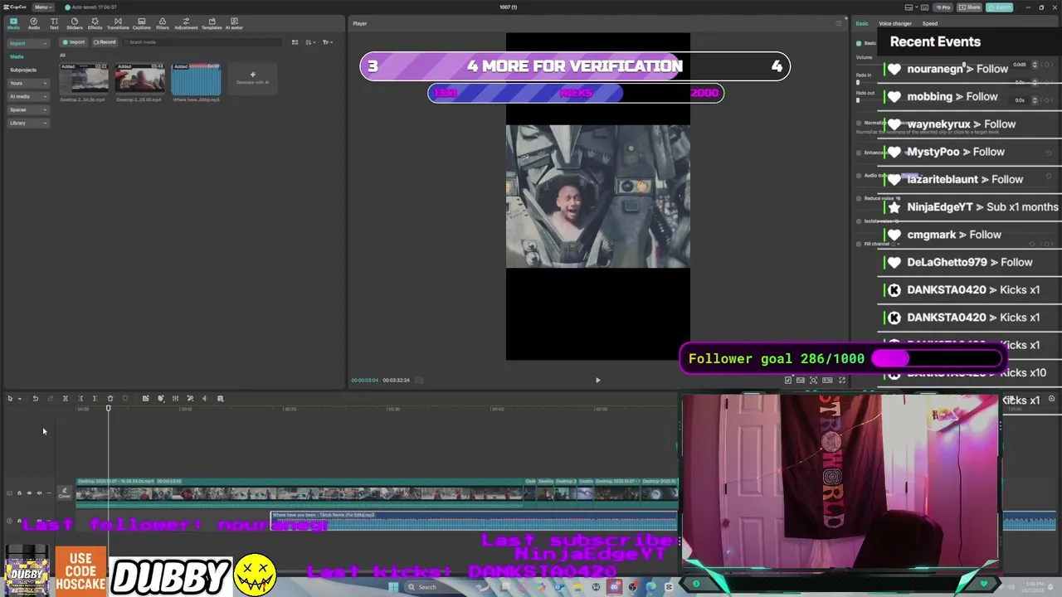Image resolution: width=1062 pixels, height=597 pixels.
Task: Click the Fade out slider handle
Action: [858, 101]
